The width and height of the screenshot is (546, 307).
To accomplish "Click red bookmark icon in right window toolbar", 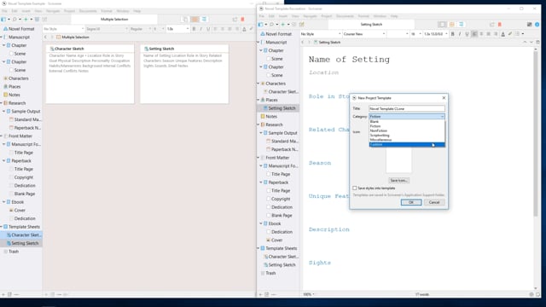I will (x=500, y=25).
